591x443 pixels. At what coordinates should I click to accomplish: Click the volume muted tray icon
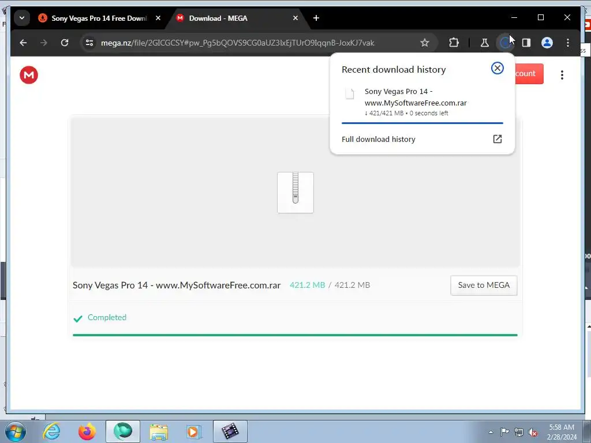pos(533,433)
